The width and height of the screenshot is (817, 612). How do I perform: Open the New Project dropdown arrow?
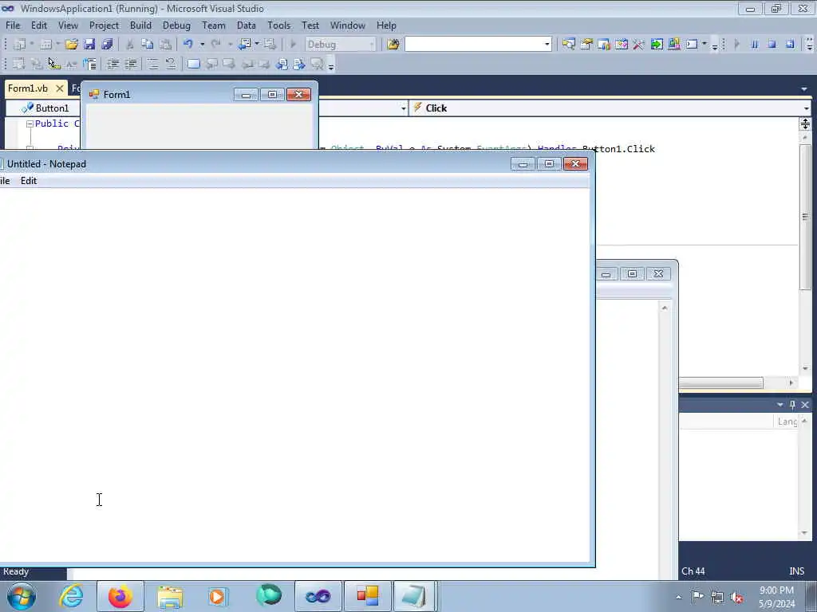coord(31,45)
